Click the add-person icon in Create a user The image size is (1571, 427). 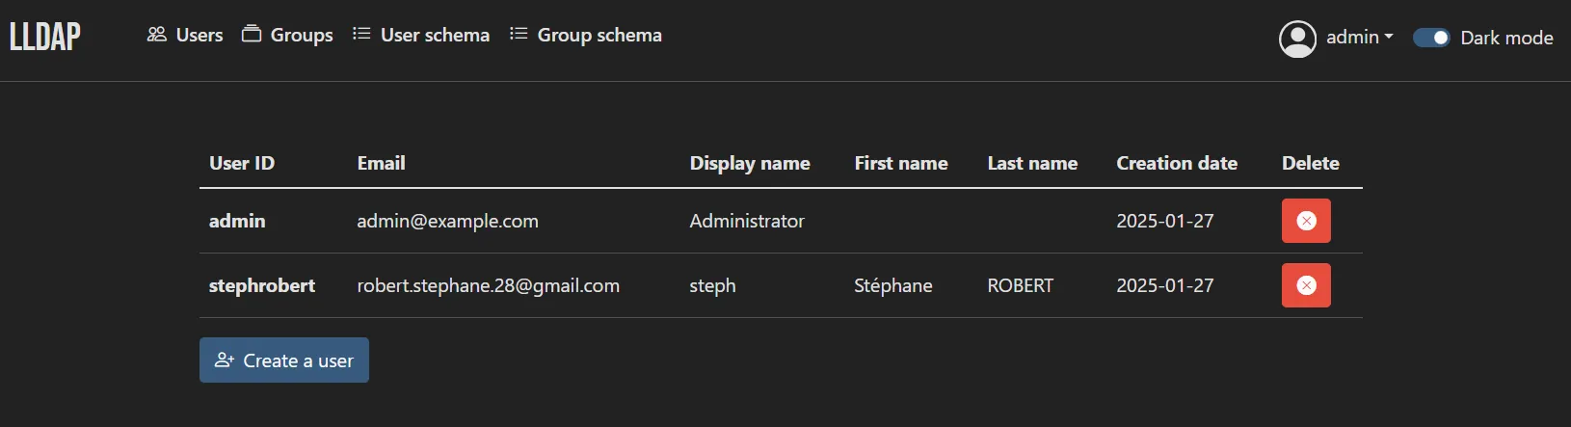pyautogui.click(x=225, y=360)
